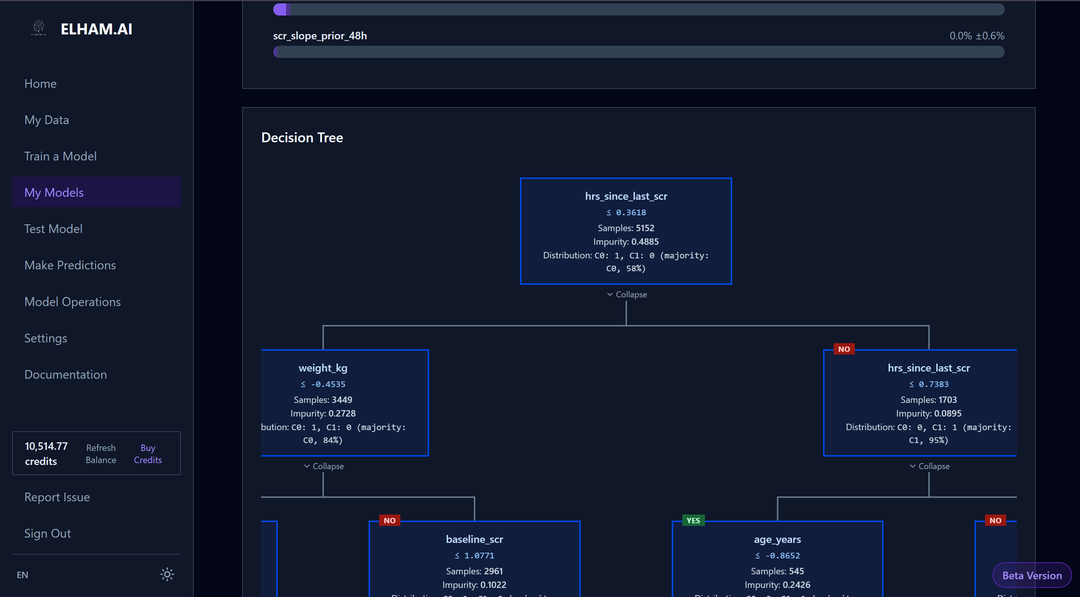Open Test Model page
The width and height of the screenshot is (1080, 597).
tap(53, 229)
